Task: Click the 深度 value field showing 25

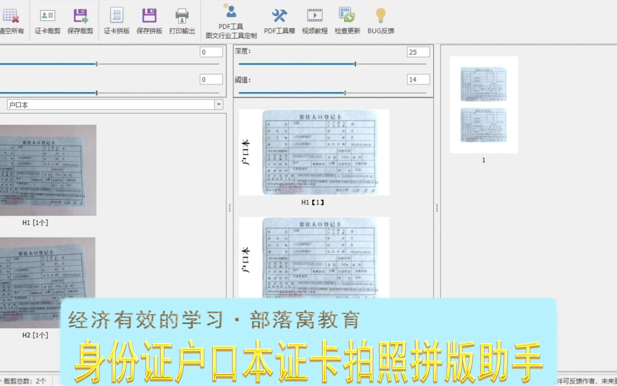Action: click(418, 52)
